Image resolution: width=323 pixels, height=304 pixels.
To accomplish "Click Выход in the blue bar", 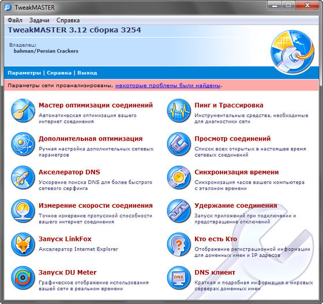I will [x=87, y=73].
